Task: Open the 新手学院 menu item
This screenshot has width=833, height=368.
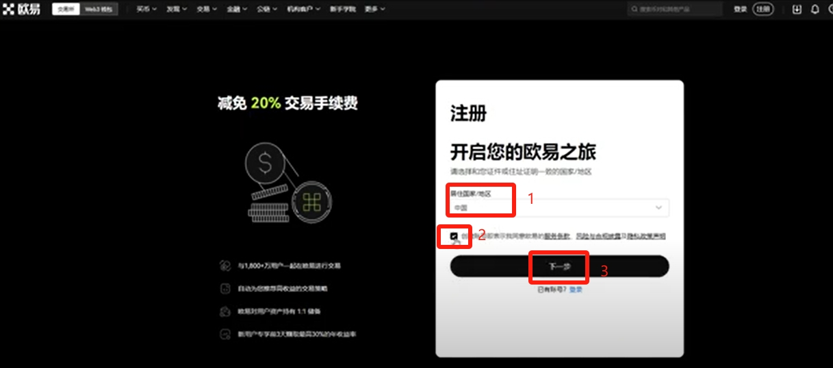Action: coord(342,9)
